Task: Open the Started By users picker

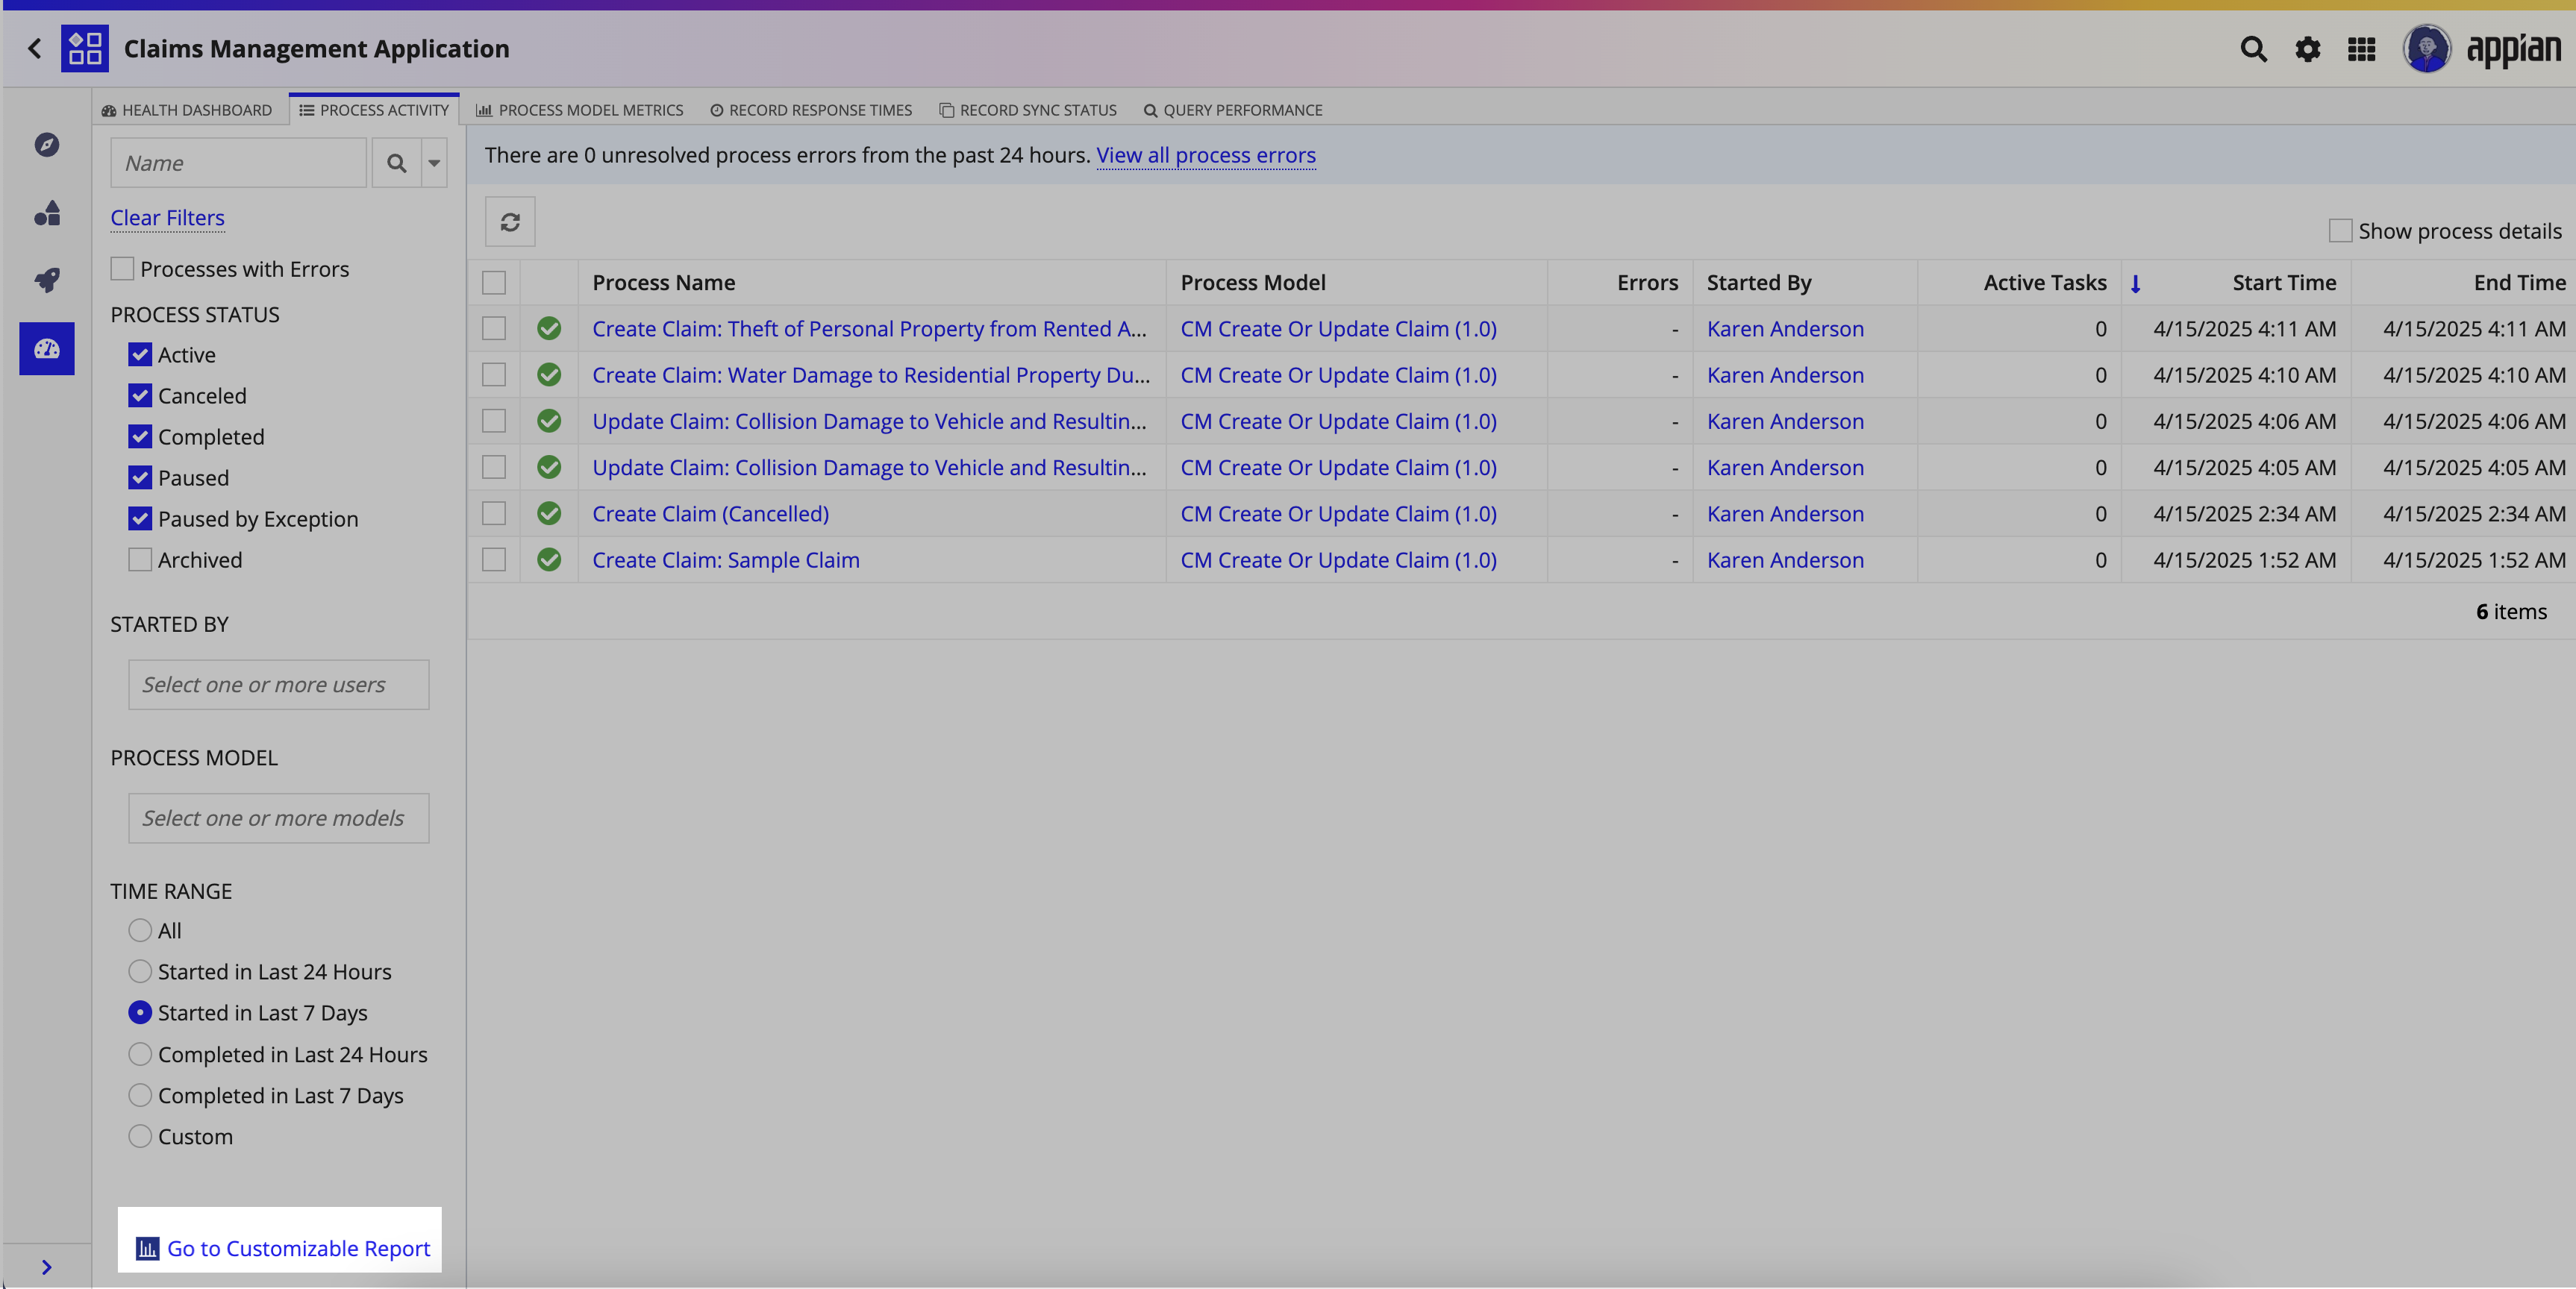Action: pyautogui.click(x=279, y=685)
